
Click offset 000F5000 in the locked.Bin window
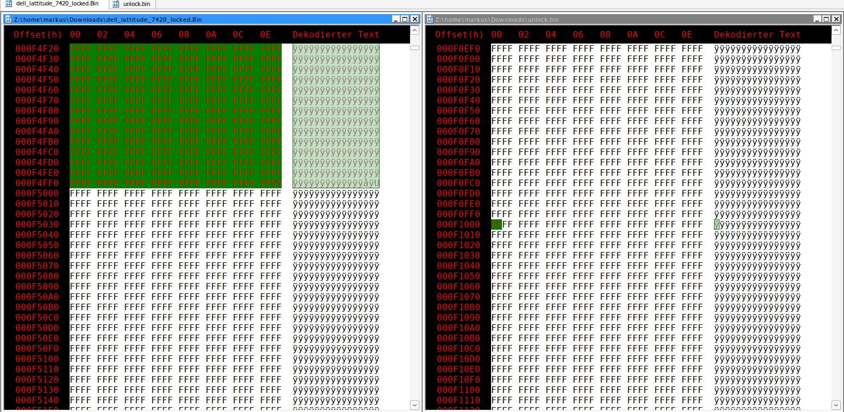tap(37, 194)
